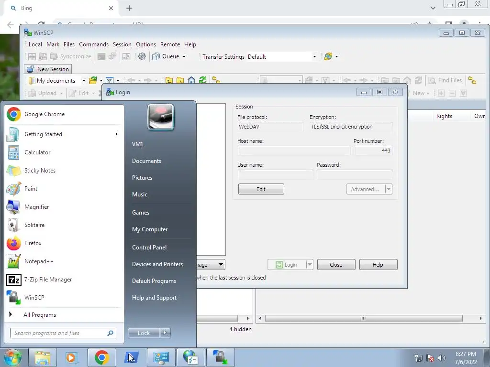Open Pictures from Start menu right pane
The height and width of the screenshot is (367, 490).
142,178
